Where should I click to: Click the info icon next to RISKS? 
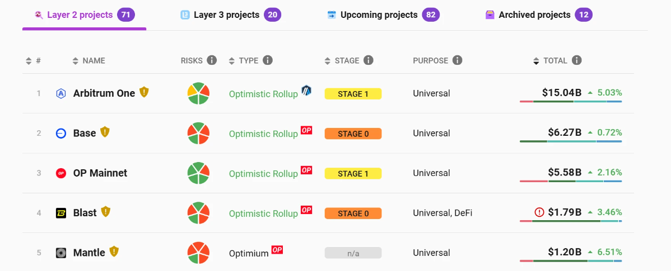click(211, 60)
